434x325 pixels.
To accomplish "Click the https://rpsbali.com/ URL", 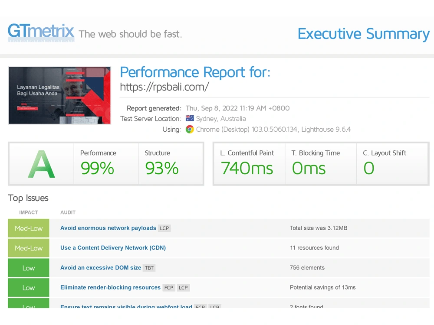I will [x=164, y=87].
